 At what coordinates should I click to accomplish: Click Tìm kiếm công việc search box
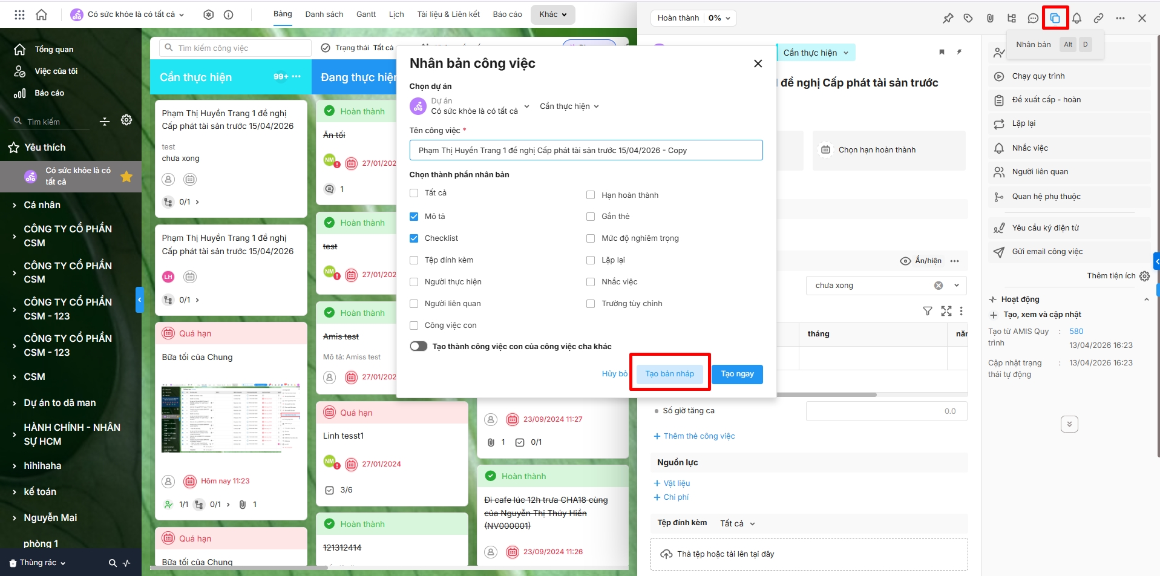click(x=235, y=48)
